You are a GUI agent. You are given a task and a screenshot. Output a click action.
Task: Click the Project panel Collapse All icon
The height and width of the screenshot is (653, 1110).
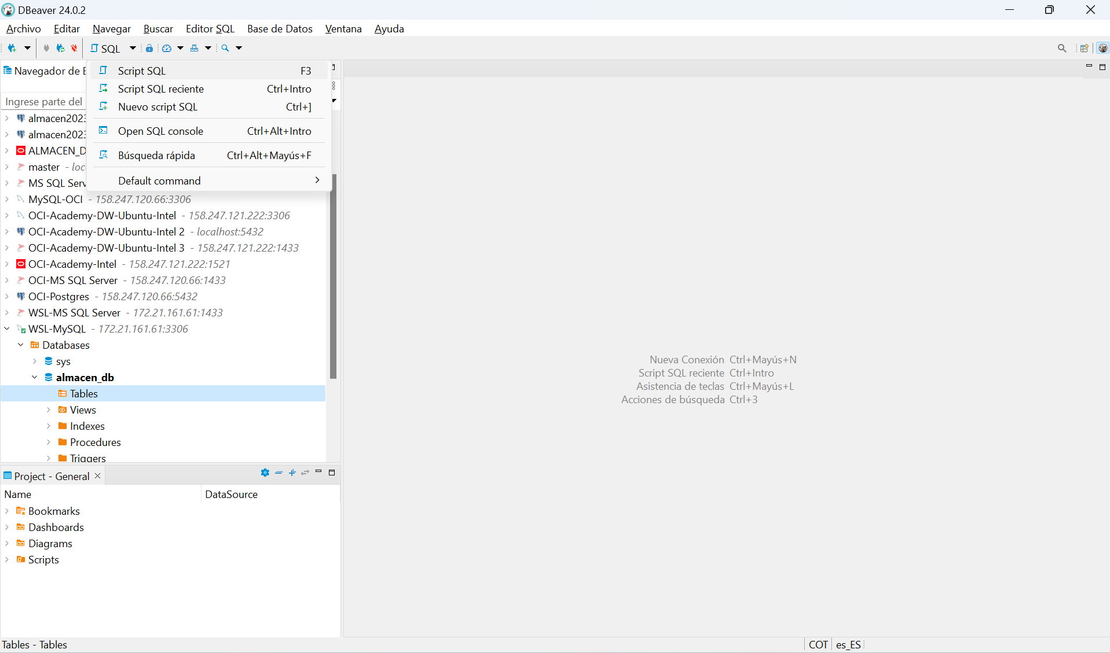(x=279, y=473)
